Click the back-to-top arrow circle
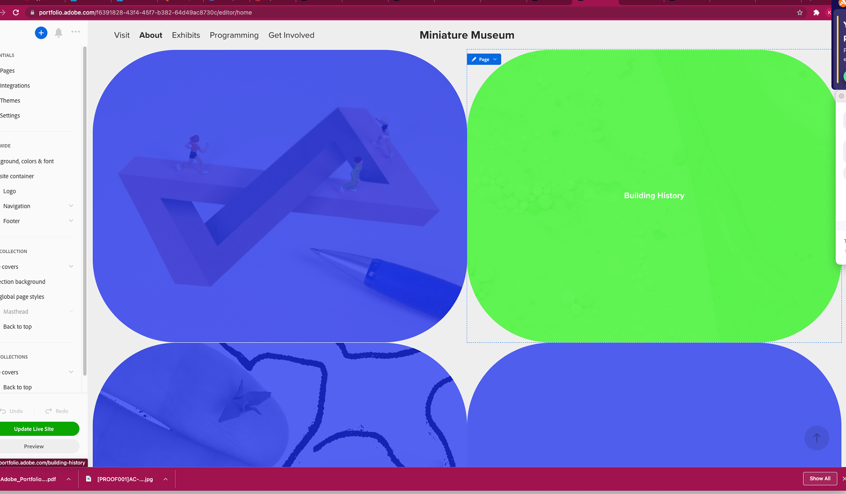 (x=816, y=438)
